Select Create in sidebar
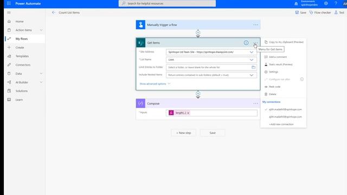 pyautogui.click(x=20, y=48)
